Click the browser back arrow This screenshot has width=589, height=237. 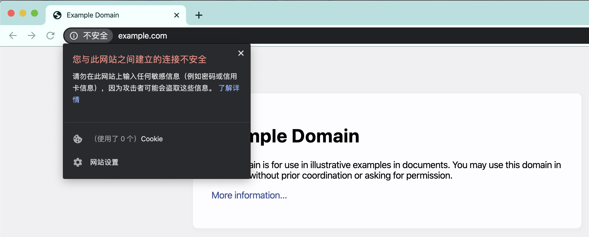point(13,36)
